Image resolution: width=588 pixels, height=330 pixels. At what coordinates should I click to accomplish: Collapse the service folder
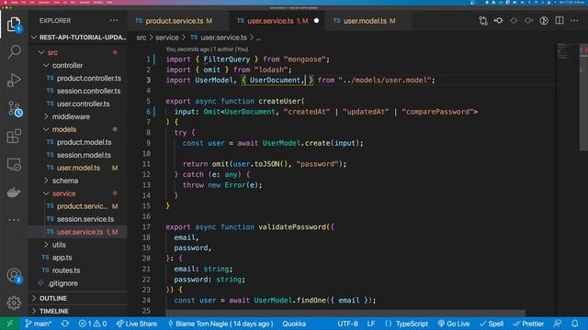[x=79, y=193]
